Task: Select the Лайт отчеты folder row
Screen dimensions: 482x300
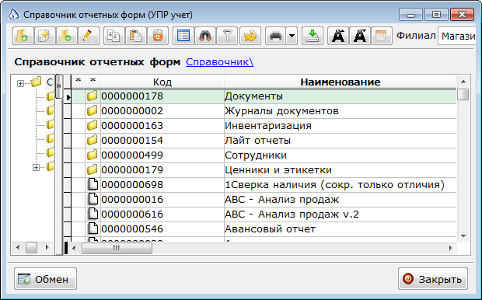Action: pyautogui.click(x=264, y=141)
